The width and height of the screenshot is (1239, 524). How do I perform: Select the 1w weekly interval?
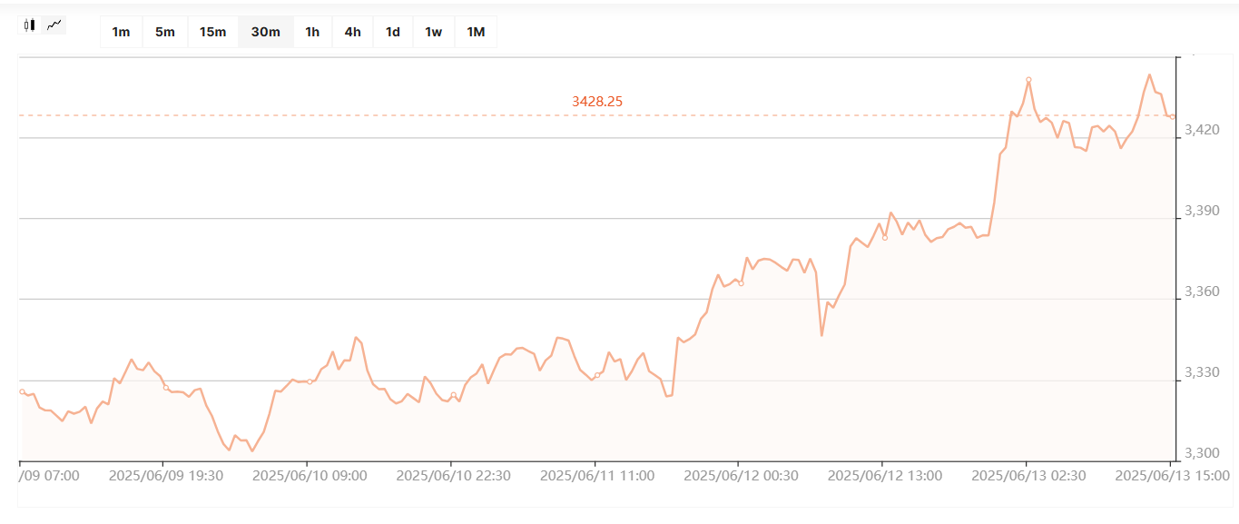pos(433,32)
